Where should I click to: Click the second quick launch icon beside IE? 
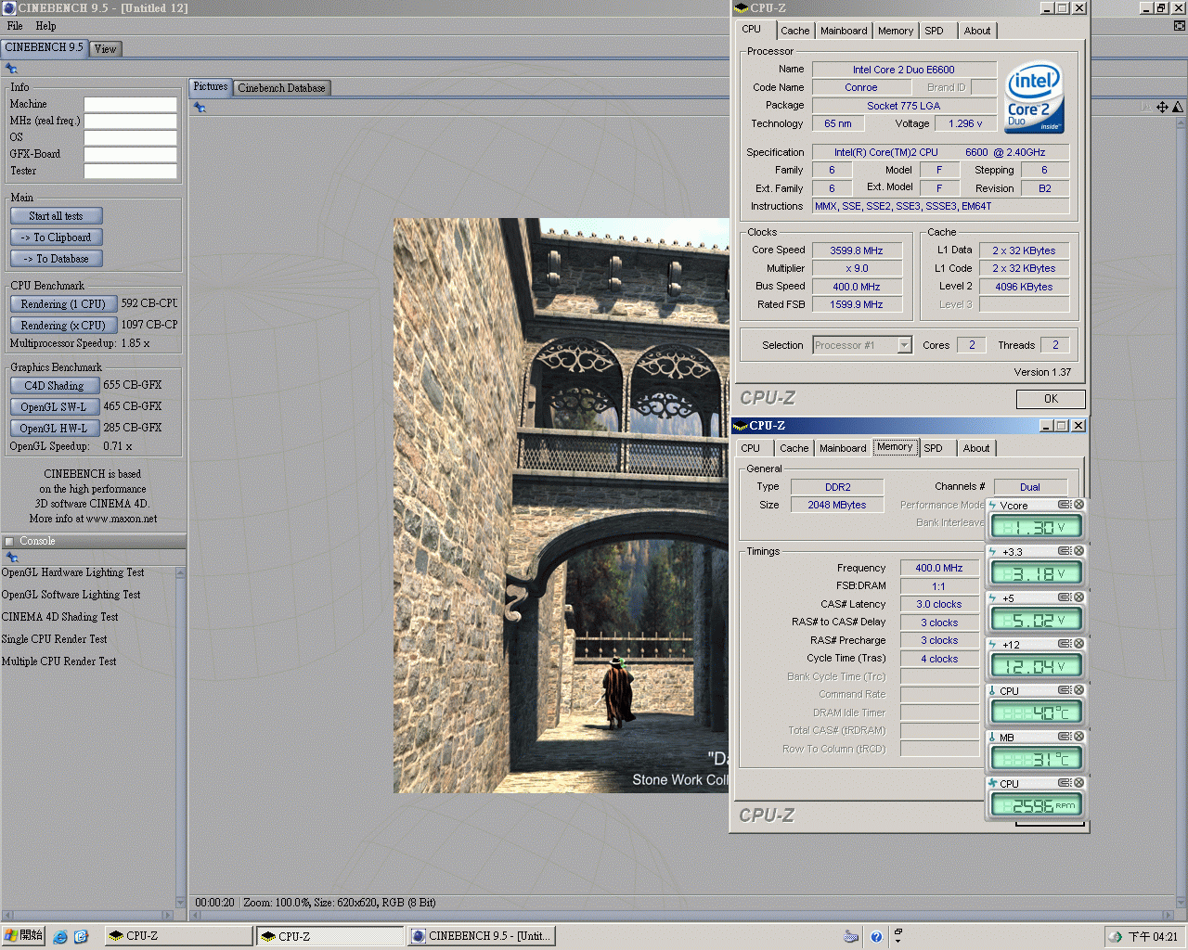81,936
